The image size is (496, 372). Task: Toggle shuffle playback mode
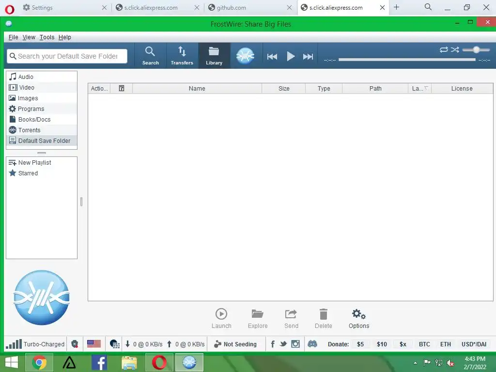coord(455,50)
